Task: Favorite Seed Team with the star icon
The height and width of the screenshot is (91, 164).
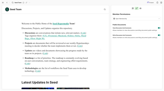Action: pyautogui.click(x=23, y=3)
